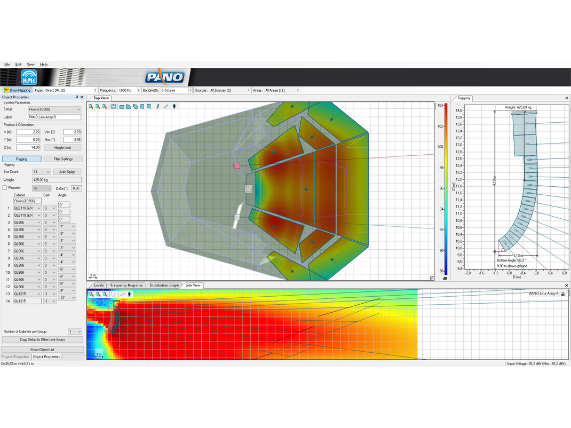Click the Rigging button in Object Properties
571x428 pixels.
pos(21,159)
